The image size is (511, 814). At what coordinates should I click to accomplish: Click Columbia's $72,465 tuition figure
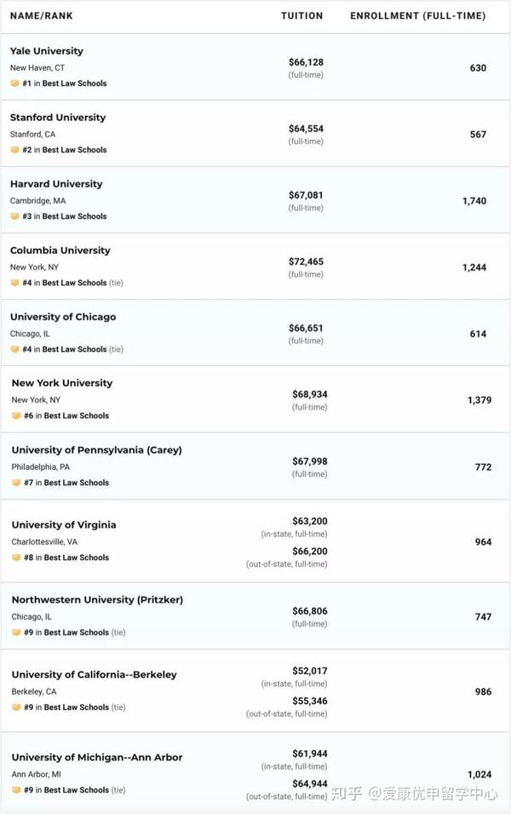pos(306,262)
